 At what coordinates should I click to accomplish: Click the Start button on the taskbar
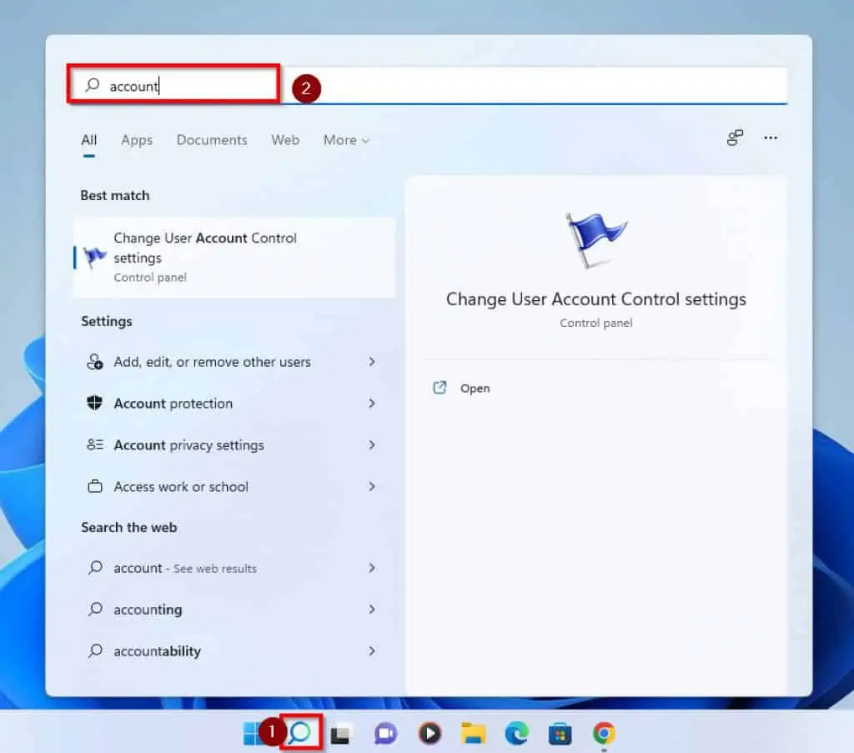[x=251, y=734]
